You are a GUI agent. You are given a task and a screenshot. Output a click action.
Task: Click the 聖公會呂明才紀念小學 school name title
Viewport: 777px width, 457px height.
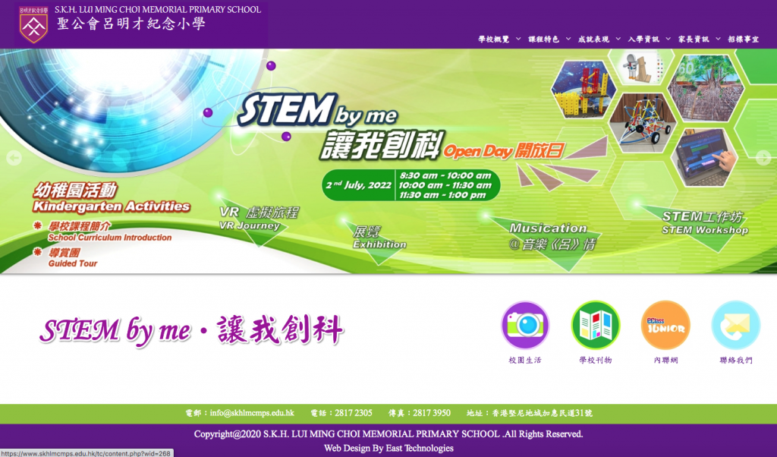pyautogui.click(x=131, y=24)
